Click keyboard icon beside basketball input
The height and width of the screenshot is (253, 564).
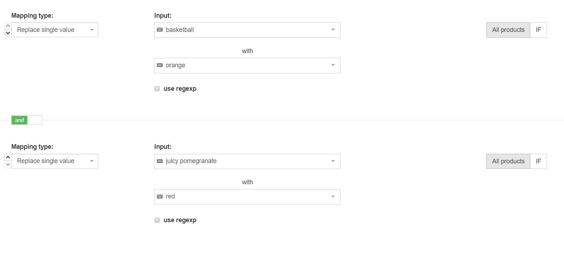(x=160, y=30)
